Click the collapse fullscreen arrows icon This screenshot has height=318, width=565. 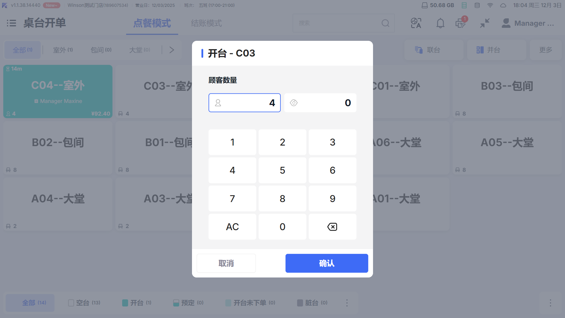[485, 23]
